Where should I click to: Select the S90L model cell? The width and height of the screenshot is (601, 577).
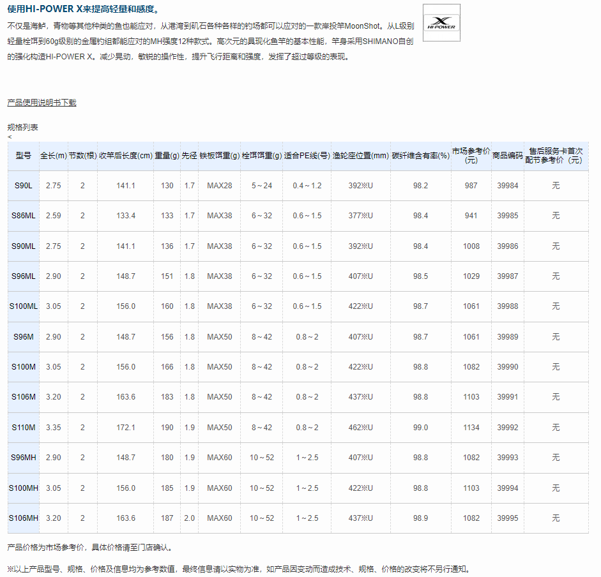point(24,186)
